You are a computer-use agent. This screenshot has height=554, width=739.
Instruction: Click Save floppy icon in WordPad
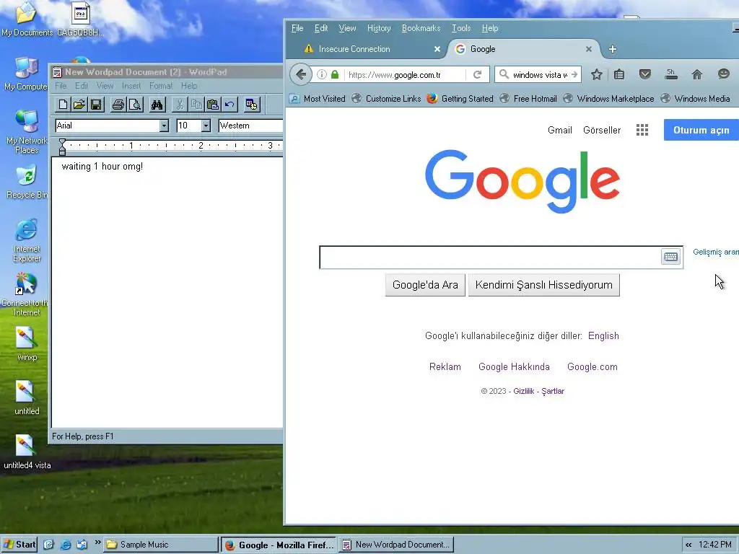pyautogui.click(x=96, y=105)
